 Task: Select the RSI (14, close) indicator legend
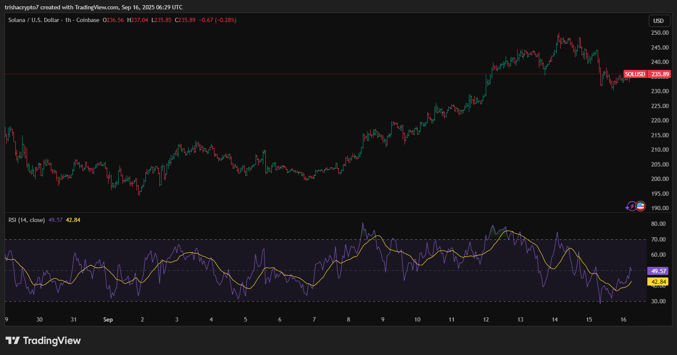[27, 220]
